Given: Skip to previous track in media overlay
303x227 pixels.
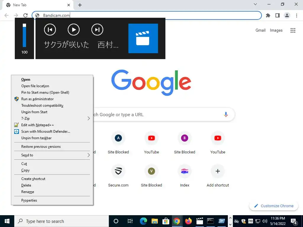Looking at the screenshot, I should point(50,30).
